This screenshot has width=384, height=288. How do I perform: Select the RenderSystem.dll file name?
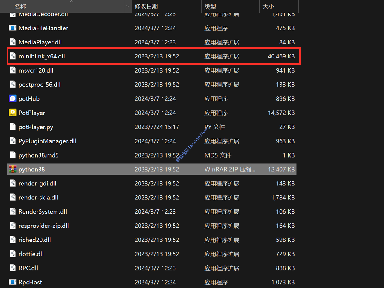coord(43,211)
